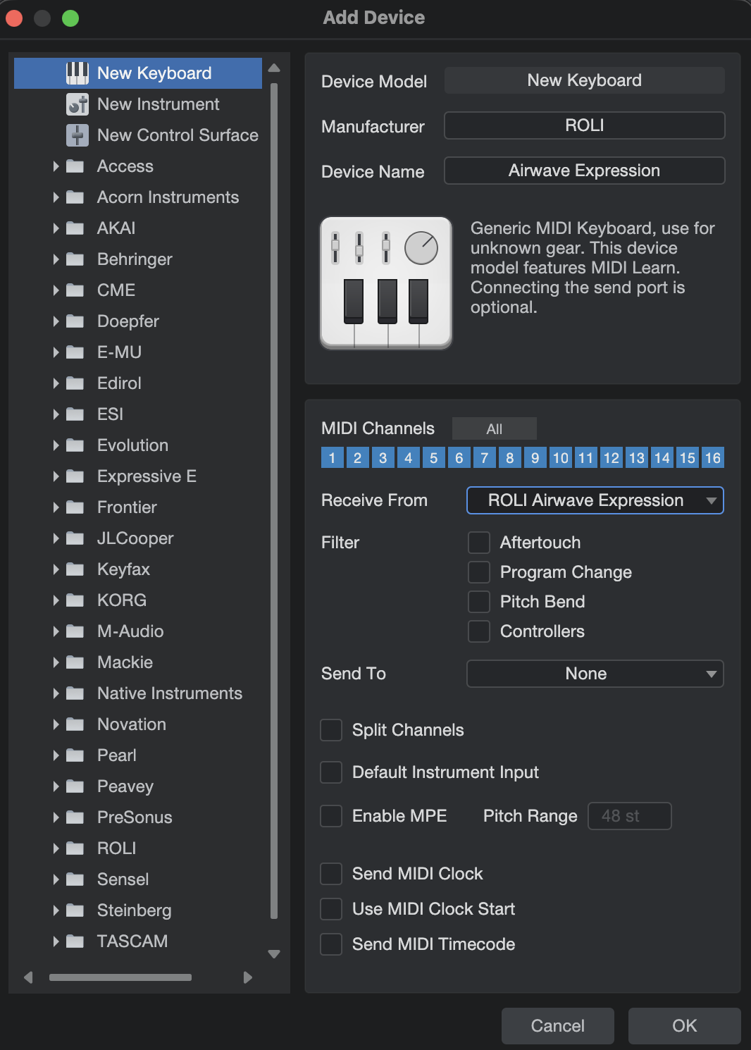Open the Send To dropdown
751x1050 pixels.
(595, 674)
